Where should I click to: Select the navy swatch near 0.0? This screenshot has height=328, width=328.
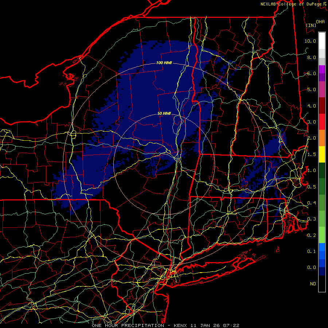click(x=322, y=272)
